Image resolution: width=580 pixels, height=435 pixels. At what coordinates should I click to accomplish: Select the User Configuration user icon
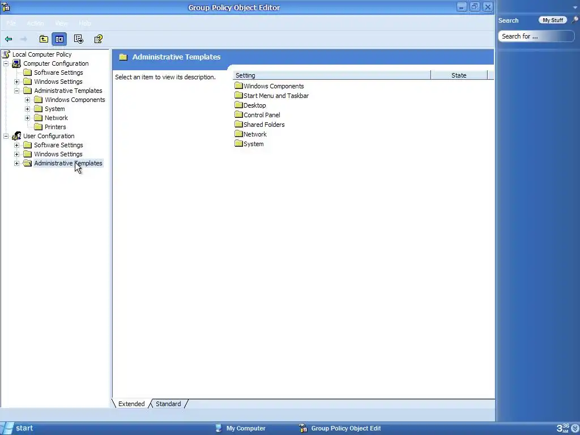pos(16,136)
